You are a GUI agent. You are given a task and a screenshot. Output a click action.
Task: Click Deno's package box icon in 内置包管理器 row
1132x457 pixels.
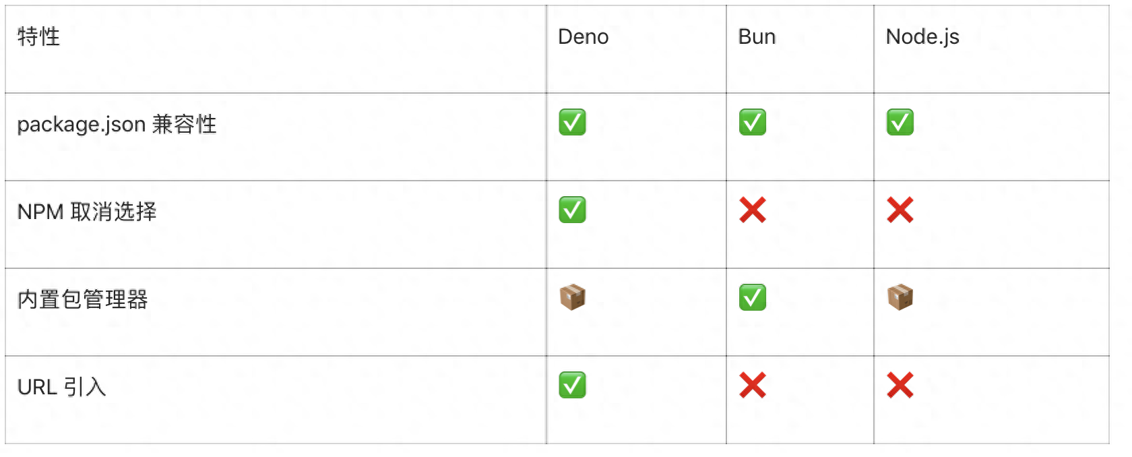572,297
